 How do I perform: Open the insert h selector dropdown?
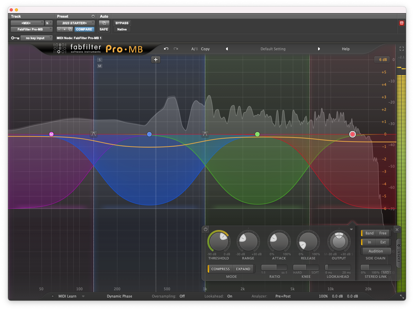pyautogui.click(x=48, y=23)
